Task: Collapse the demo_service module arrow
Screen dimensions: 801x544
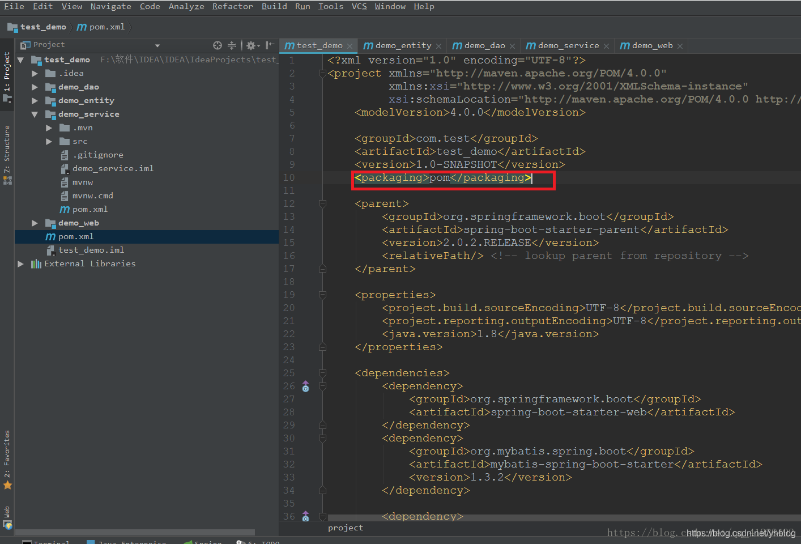Action: 35,114
